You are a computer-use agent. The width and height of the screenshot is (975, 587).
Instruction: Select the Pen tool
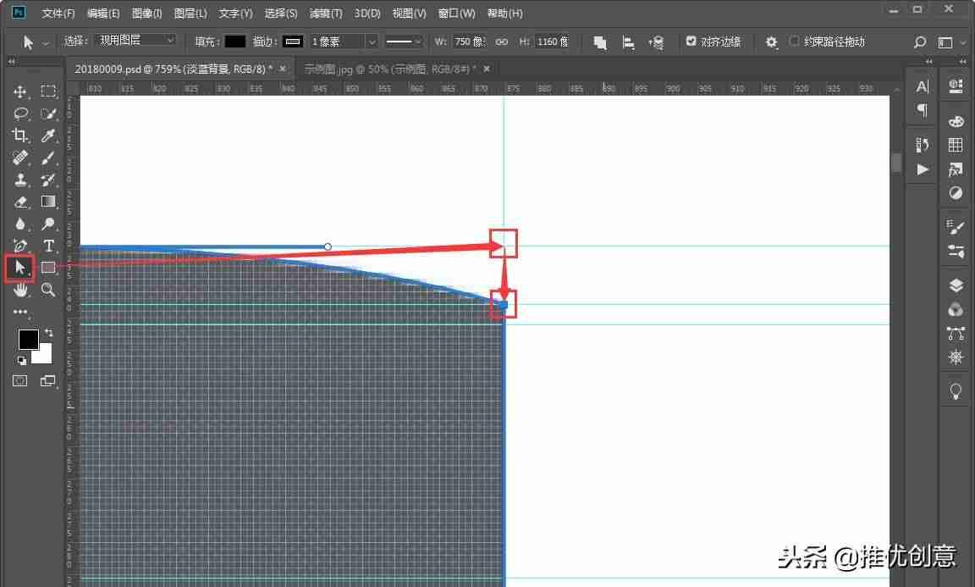pos(20,246)
